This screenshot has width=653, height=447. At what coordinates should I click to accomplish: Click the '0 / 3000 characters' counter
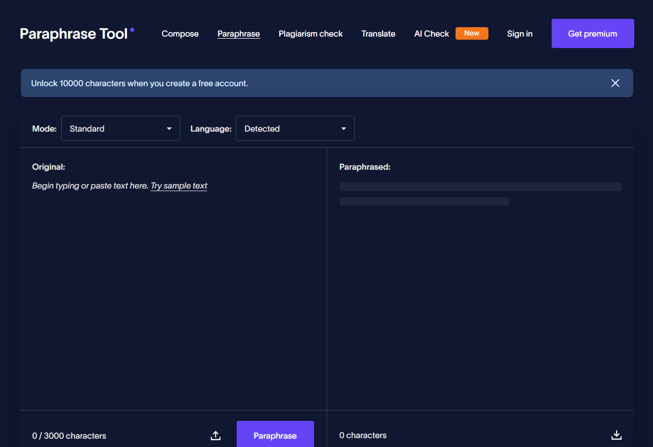69,436
